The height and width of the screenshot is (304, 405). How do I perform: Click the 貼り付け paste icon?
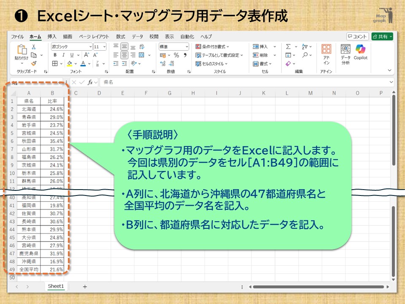(22, 50)
